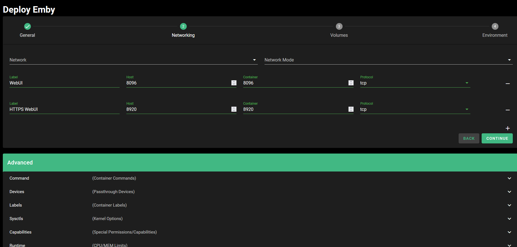Go to step 4 circle icon
517x247 pixels.
tap(495, 26)
